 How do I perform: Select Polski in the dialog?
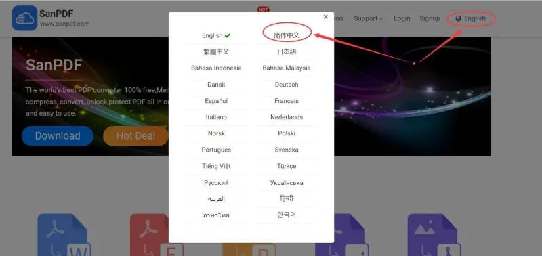[x=287, y=133]
